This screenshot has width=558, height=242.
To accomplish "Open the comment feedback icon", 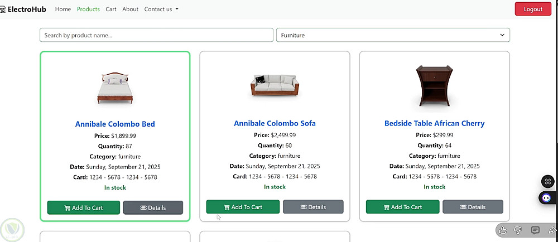I will [535, 230].
